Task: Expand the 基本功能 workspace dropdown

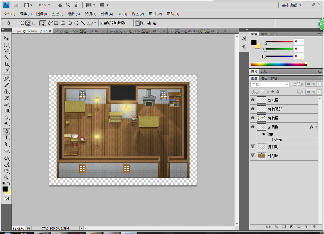Action: point(292,5)
